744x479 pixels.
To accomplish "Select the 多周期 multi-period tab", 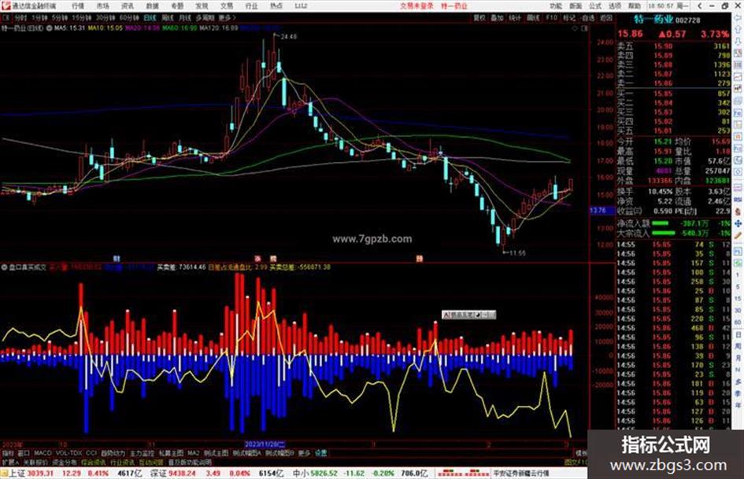I will [x=205, y=17].
